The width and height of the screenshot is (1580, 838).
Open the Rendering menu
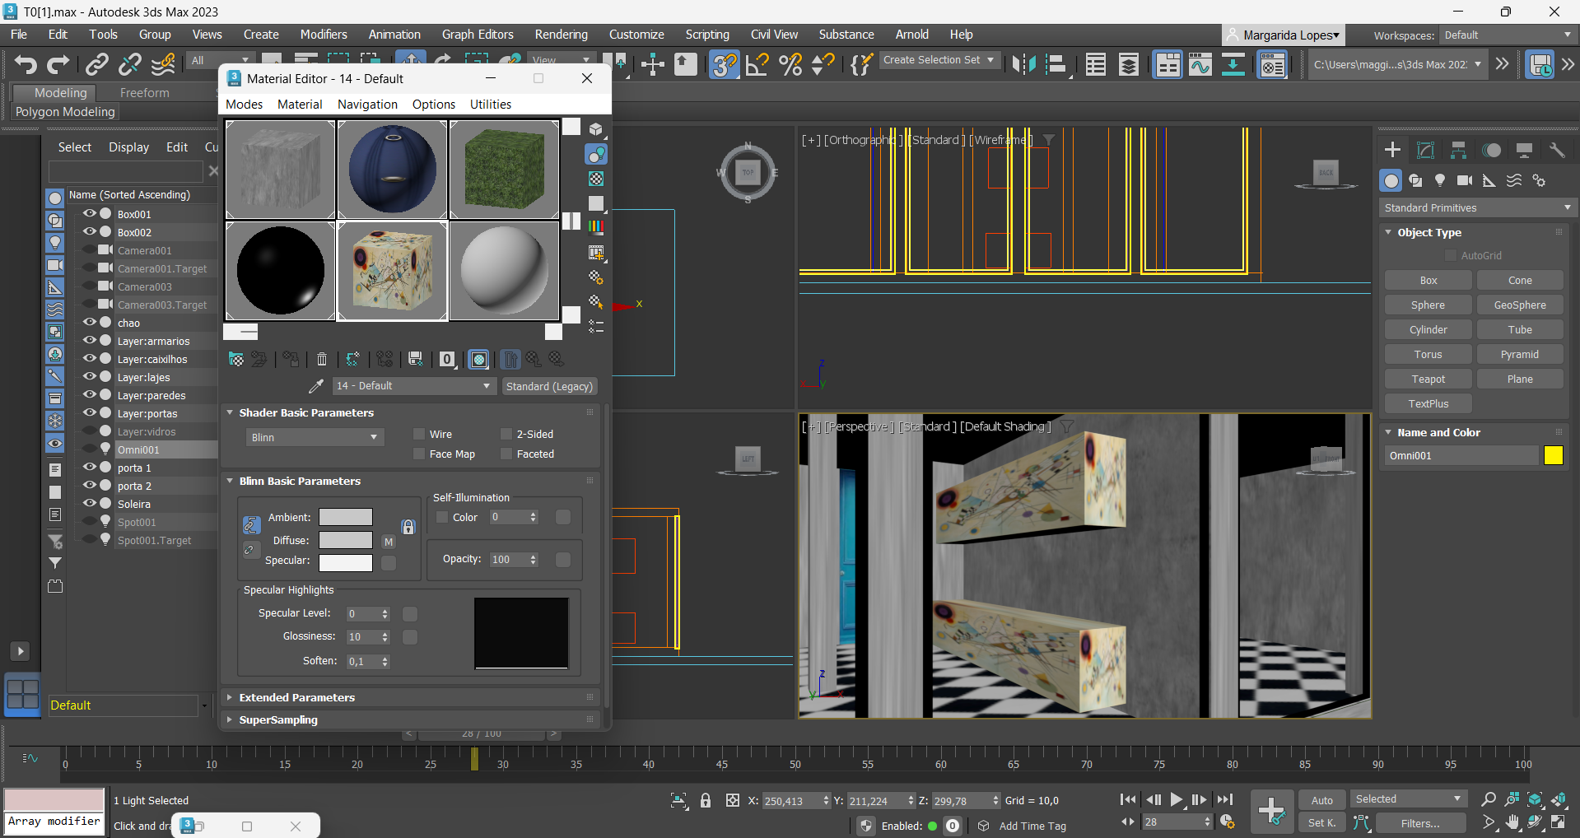click(x=561, y=35)
